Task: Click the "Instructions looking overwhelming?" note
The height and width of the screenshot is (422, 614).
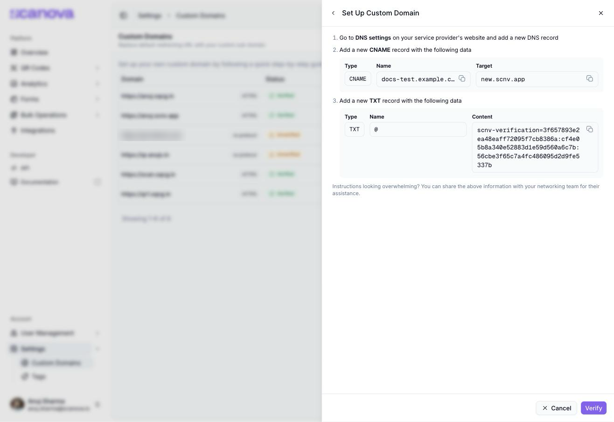Action: 466,190
